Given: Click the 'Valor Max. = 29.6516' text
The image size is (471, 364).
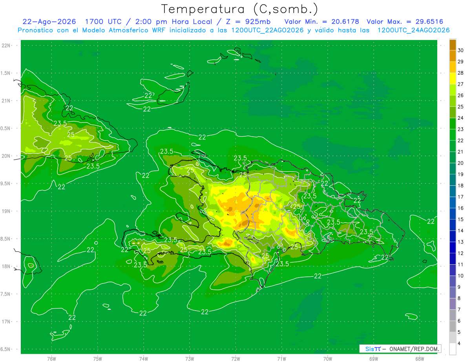Looking at the screenshot, I should [x=405, y=22].
